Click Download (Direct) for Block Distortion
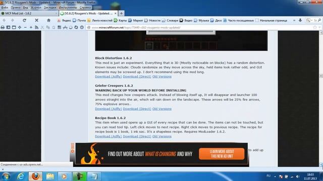Screen dimensions: 323x181 (x=137, y=76)
